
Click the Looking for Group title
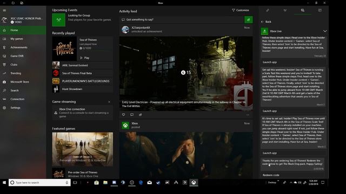pos(79,16)
